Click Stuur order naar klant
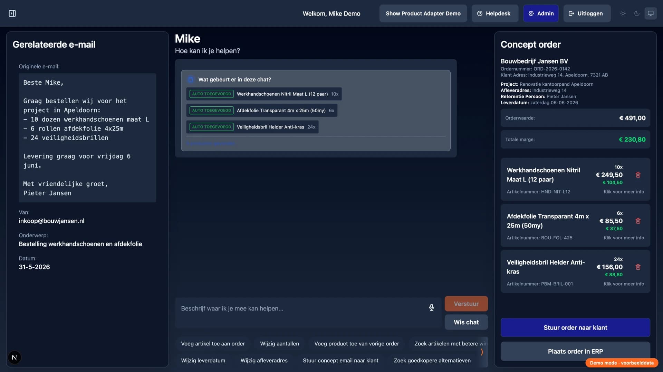 point(575,327)
